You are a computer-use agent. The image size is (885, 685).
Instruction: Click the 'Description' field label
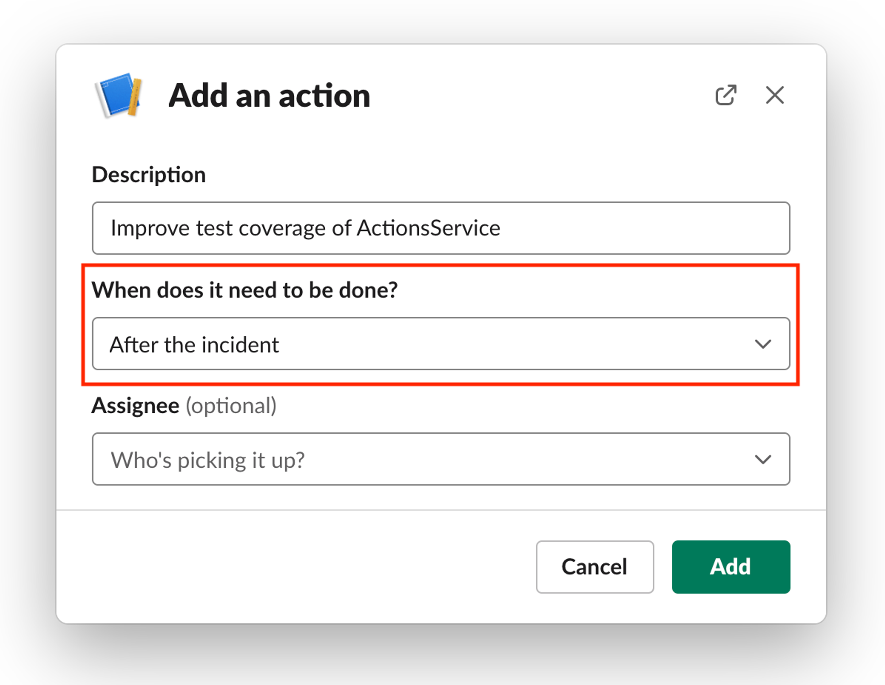(149, 175)
